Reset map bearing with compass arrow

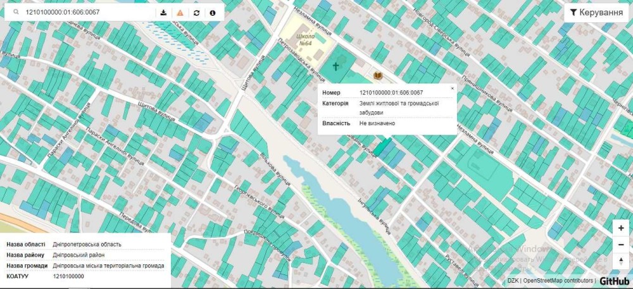pos(621,261)
